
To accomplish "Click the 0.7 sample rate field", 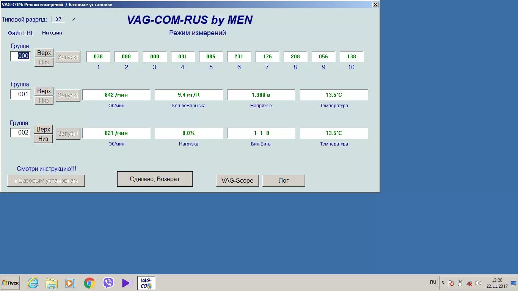I will point(58,19).
